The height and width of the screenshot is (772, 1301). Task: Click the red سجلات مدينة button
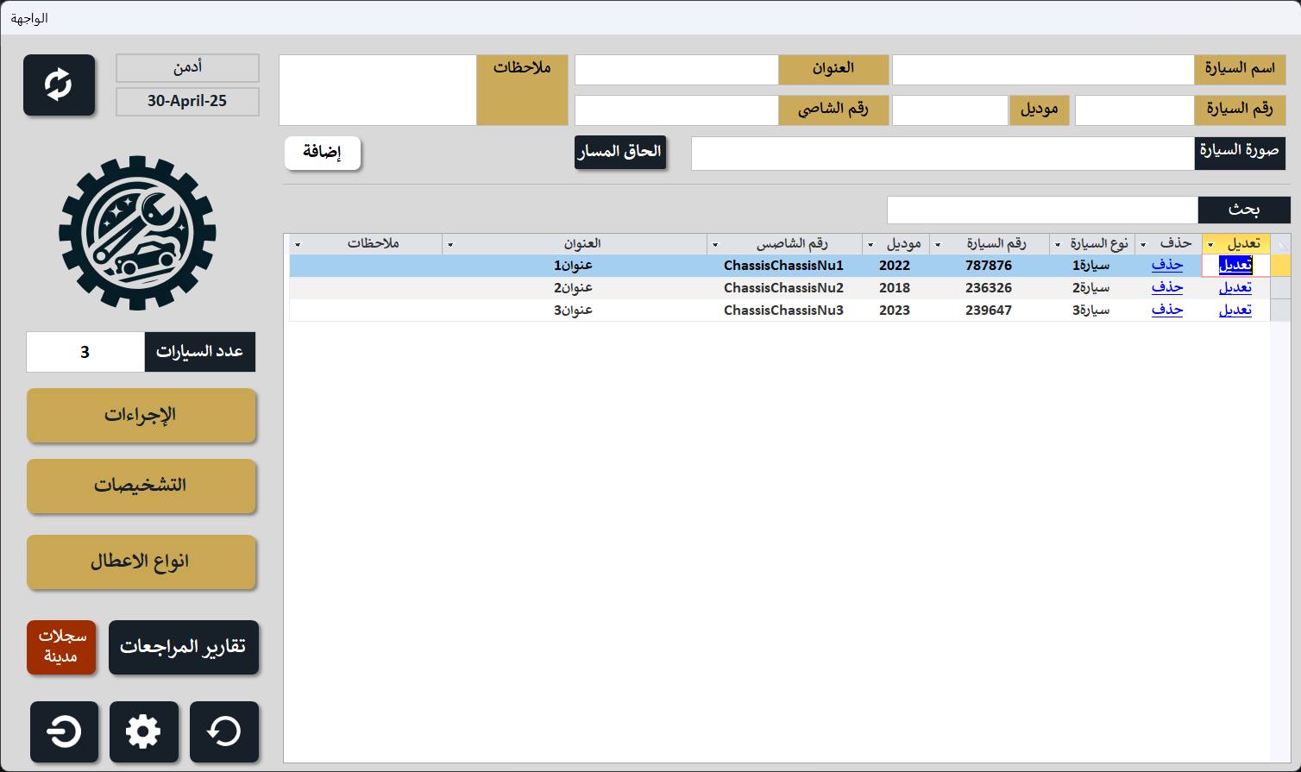pyautogui.click(x=61, y=647)
